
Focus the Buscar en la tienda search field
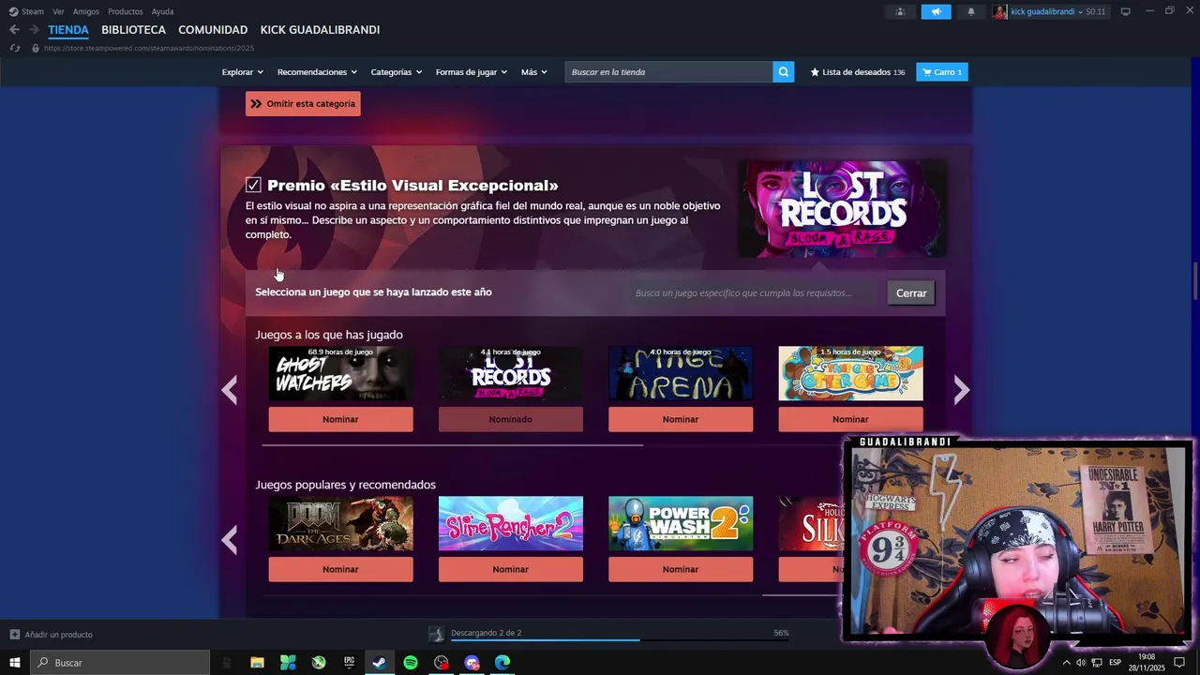point(668,72)
